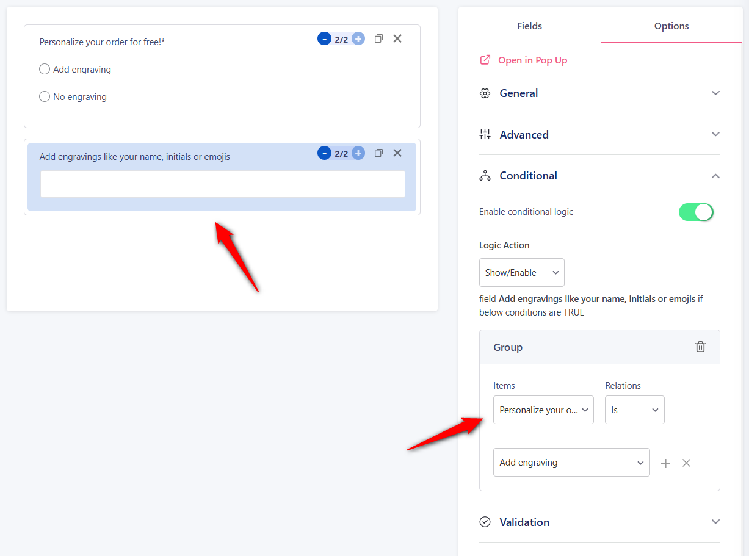Image resolution: width=749 pixels, height=556 pixels.
Task: Duplicate the 'Personalize your order' field
Action: coord(378,38)
